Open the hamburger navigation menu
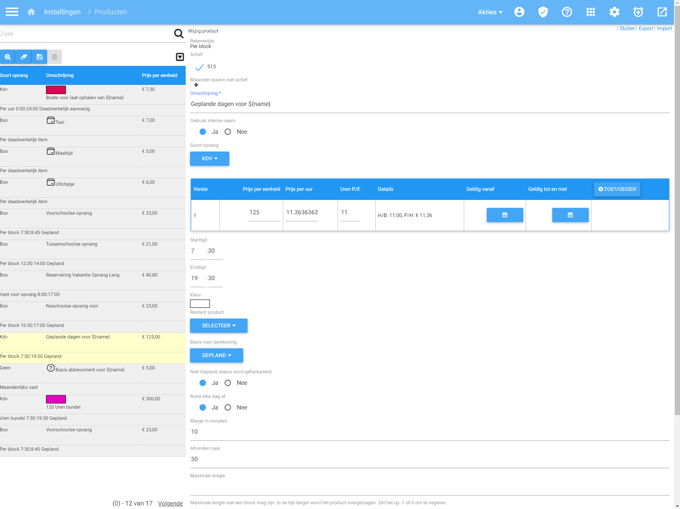680x509 pixels. [x=12, y=12]
